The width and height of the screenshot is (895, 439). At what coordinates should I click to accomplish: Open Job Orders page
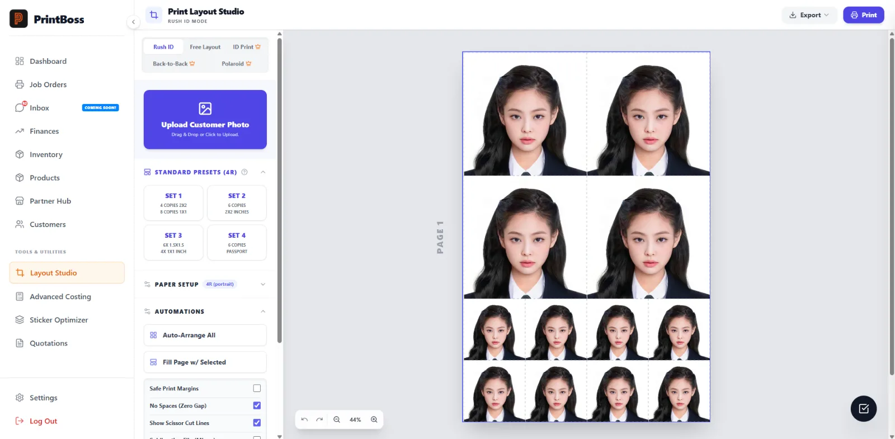67,84
